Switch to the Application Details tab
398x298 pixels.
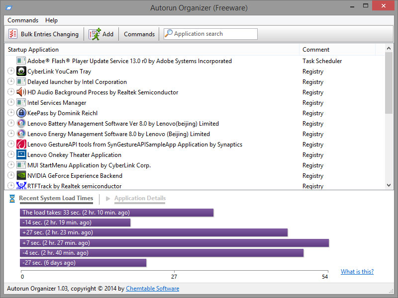140,198
